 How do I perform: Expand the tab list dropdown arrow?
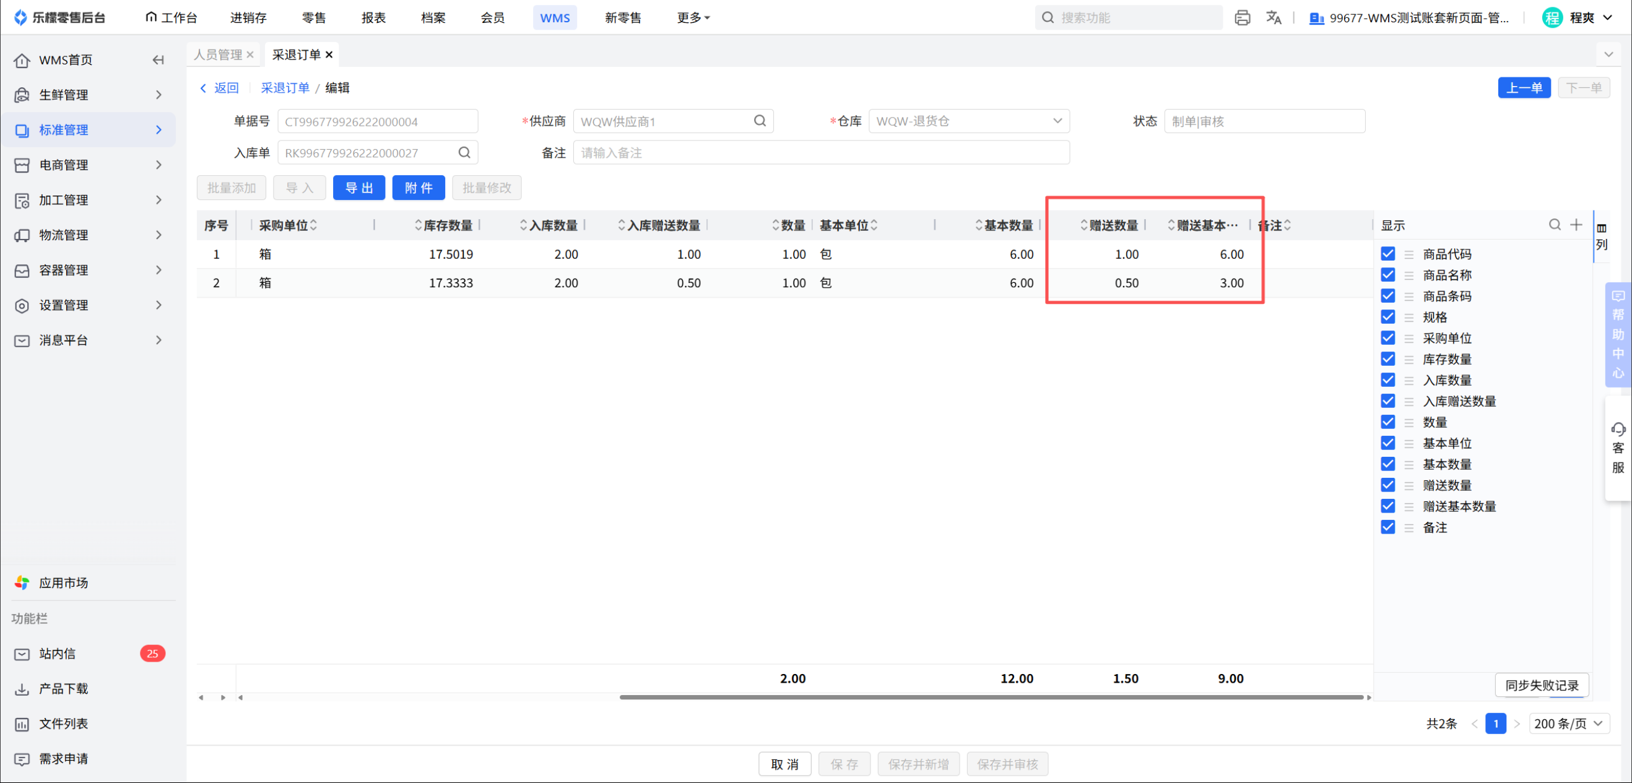click(x=1608, y=54)
